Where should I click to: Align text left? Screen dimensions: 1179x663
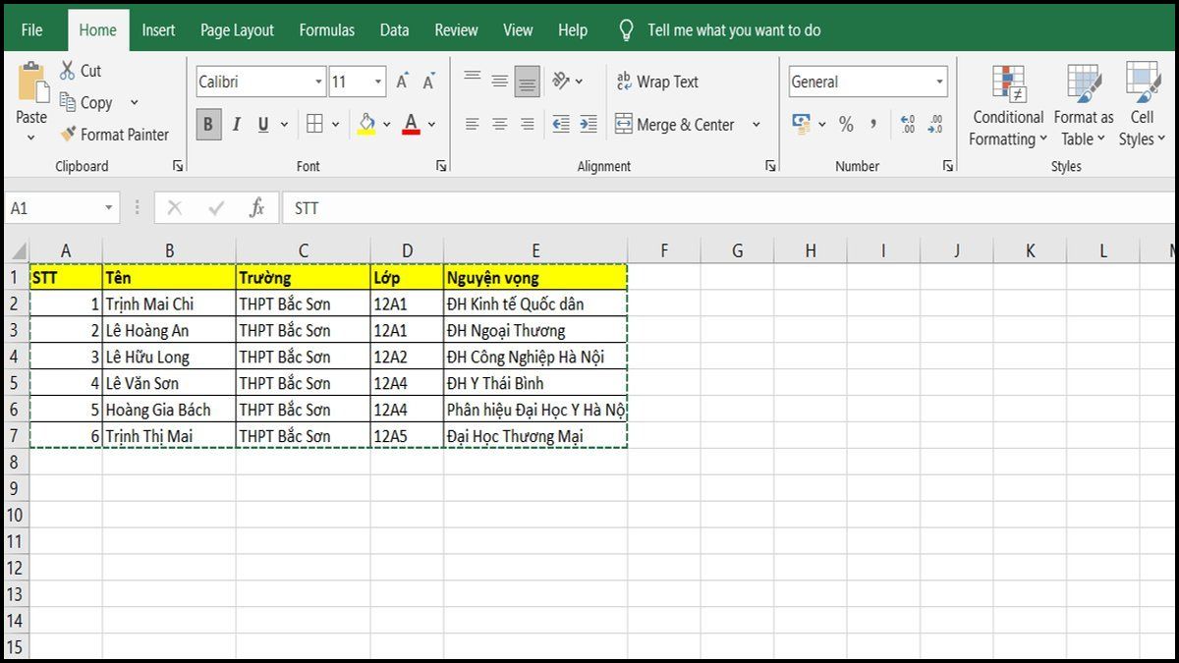(473, 125)
